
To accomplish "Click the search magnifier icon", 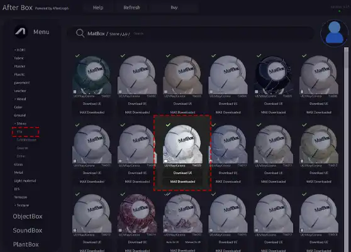I will [x=80, y=33].
